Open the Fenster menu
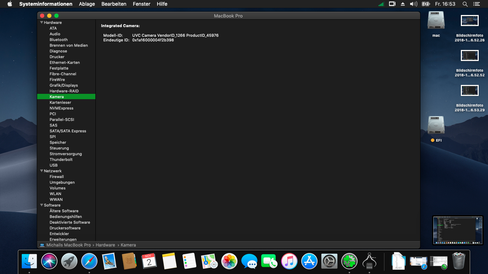This screenshot has height=274, width=488. click(141, 4)
